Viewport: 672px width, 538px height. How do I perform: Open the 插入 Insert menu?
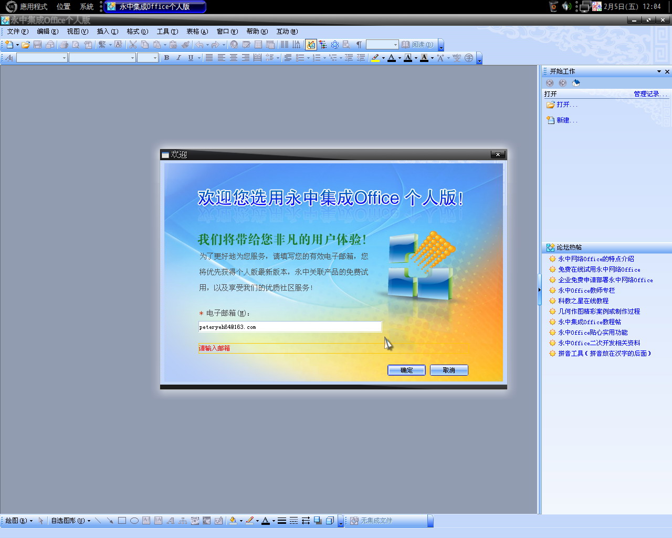click(x=108, y=32)
